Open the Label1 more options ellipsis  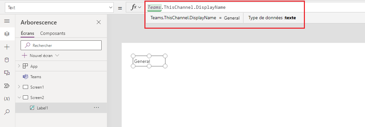tap(96, 108)
